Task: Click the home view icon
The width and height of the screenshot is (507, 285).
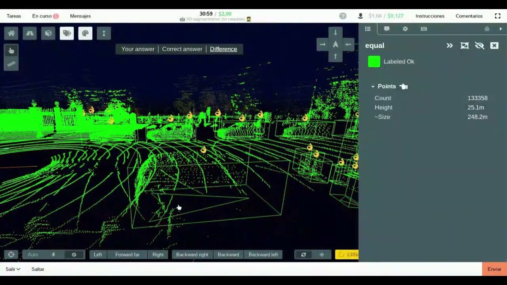Action: (11, 33)
